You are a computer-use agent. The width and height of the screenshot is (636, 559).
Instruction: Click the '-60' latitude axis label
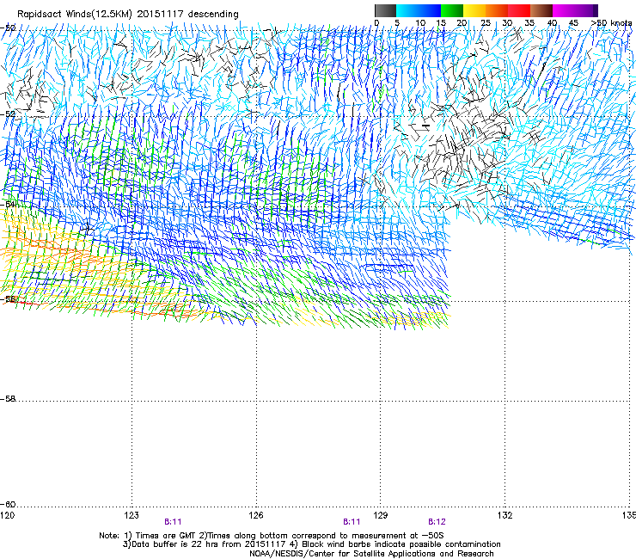(x=8, y=505)
